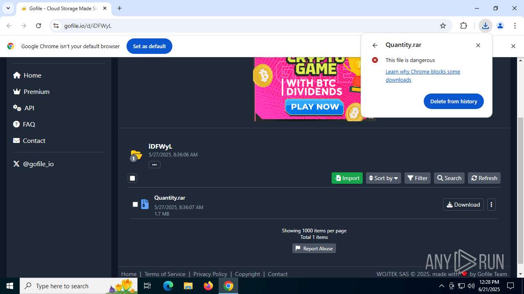The width and height of the screenshot is (524, 294).
Task: Launch Microsoft Edge from the taskbar
Action: (x=168, y=286)
